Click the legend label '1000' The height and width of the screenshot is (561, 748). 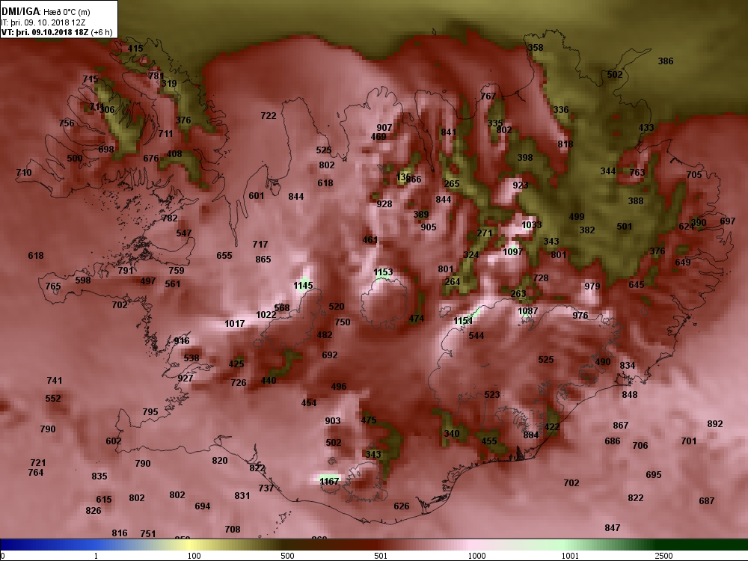477,556
